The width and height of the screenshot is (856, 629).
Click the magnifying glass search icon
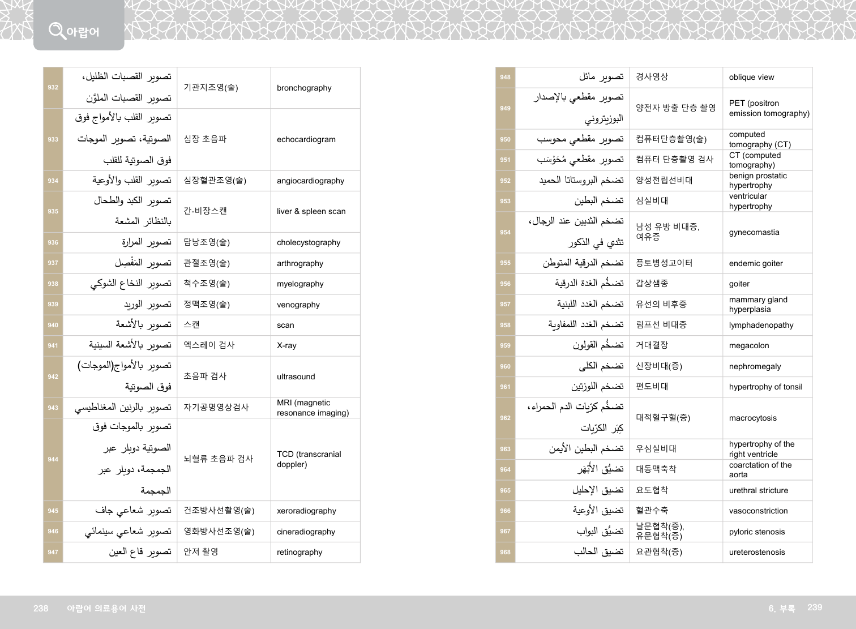(57, 30)
